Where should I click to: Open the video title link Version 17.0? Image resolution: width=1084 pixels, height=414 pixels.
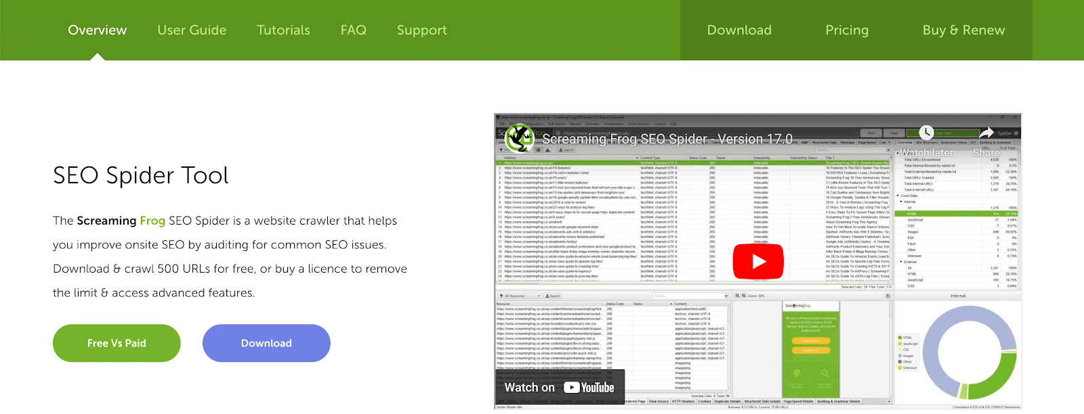tap(667, 139)
